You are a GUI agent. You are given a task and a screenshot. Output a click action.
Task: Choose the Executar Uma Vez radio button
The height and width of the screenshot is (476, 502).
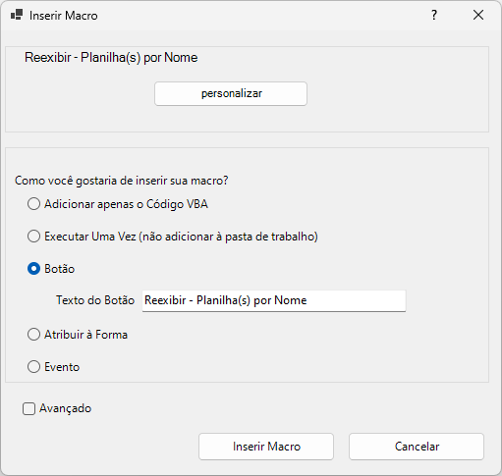33,237
